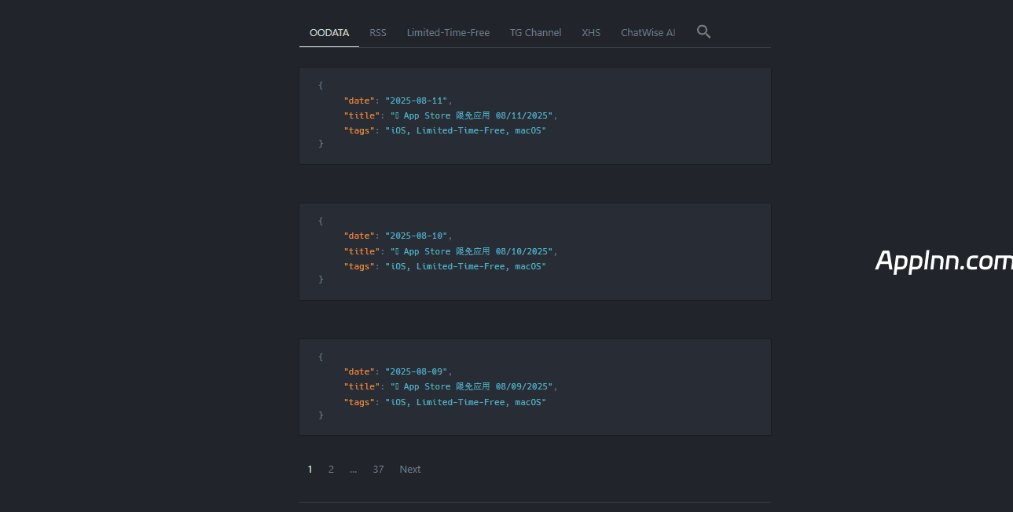
Task: Click the date value "2025-08-09"
Action: pyautogui.click(x=417, y=371)
